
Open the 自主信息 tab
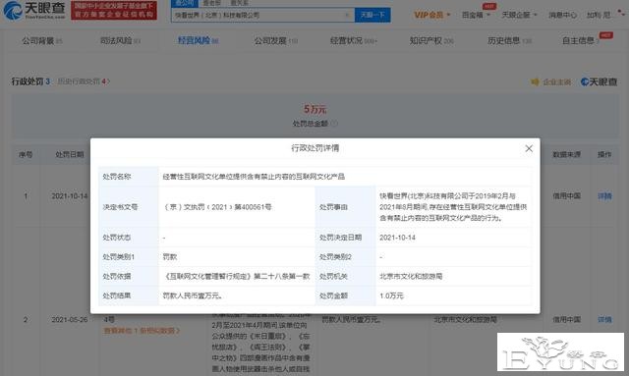click(x=581, y=41)
